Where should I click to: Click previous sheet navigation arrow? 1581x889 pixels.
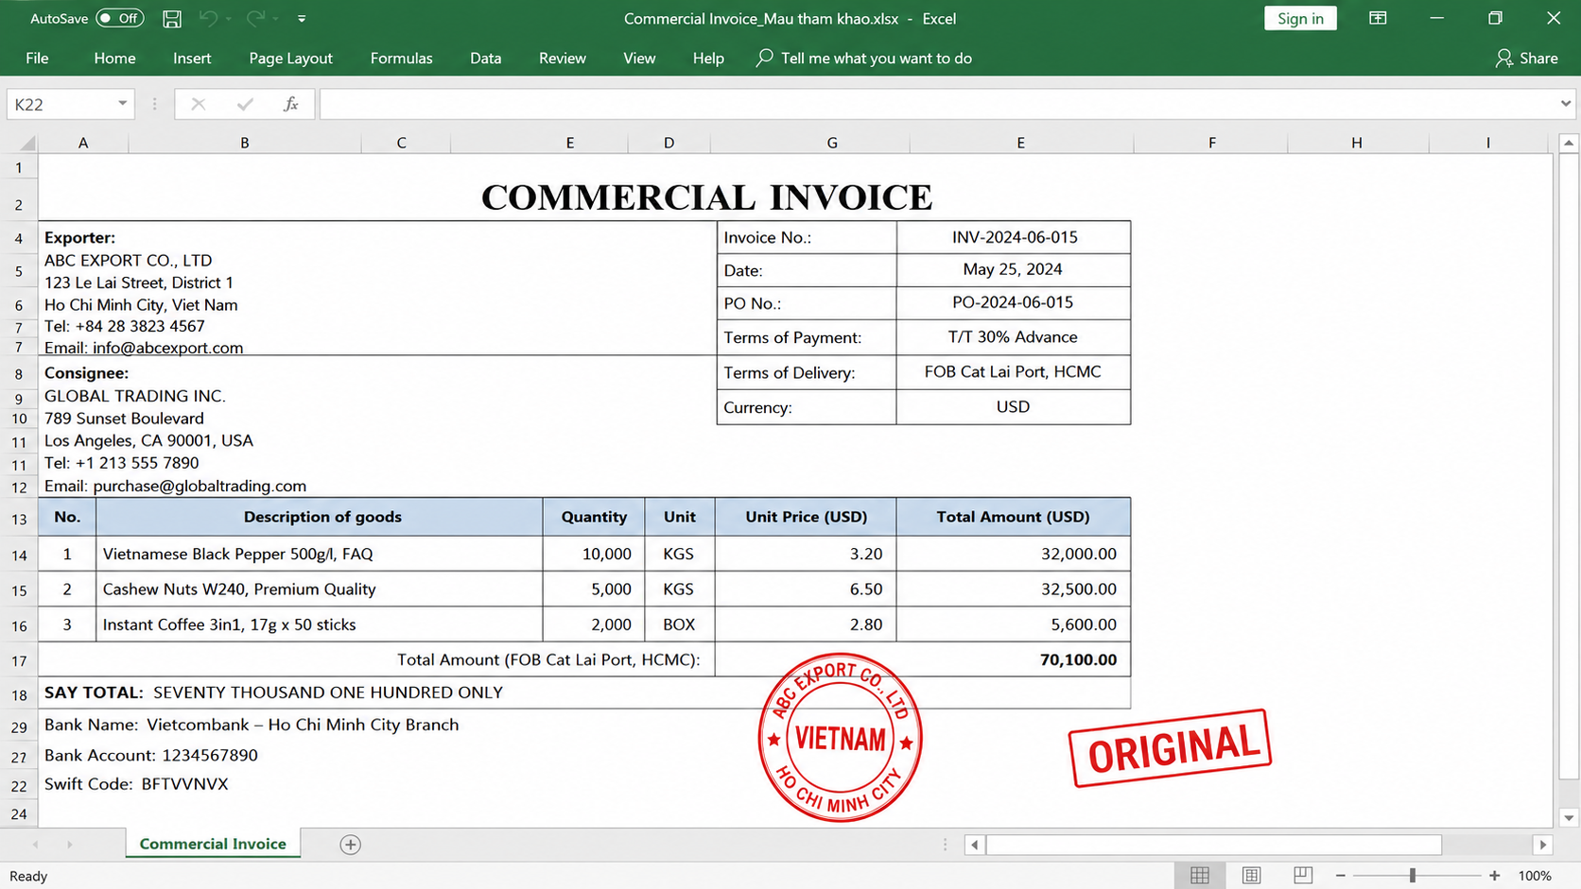pos(35,845)
